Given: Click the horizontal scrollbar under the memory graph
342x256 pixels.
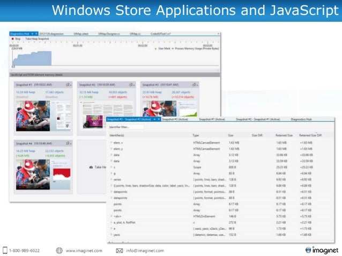Looking at the screenshot, I should [115, 70].
